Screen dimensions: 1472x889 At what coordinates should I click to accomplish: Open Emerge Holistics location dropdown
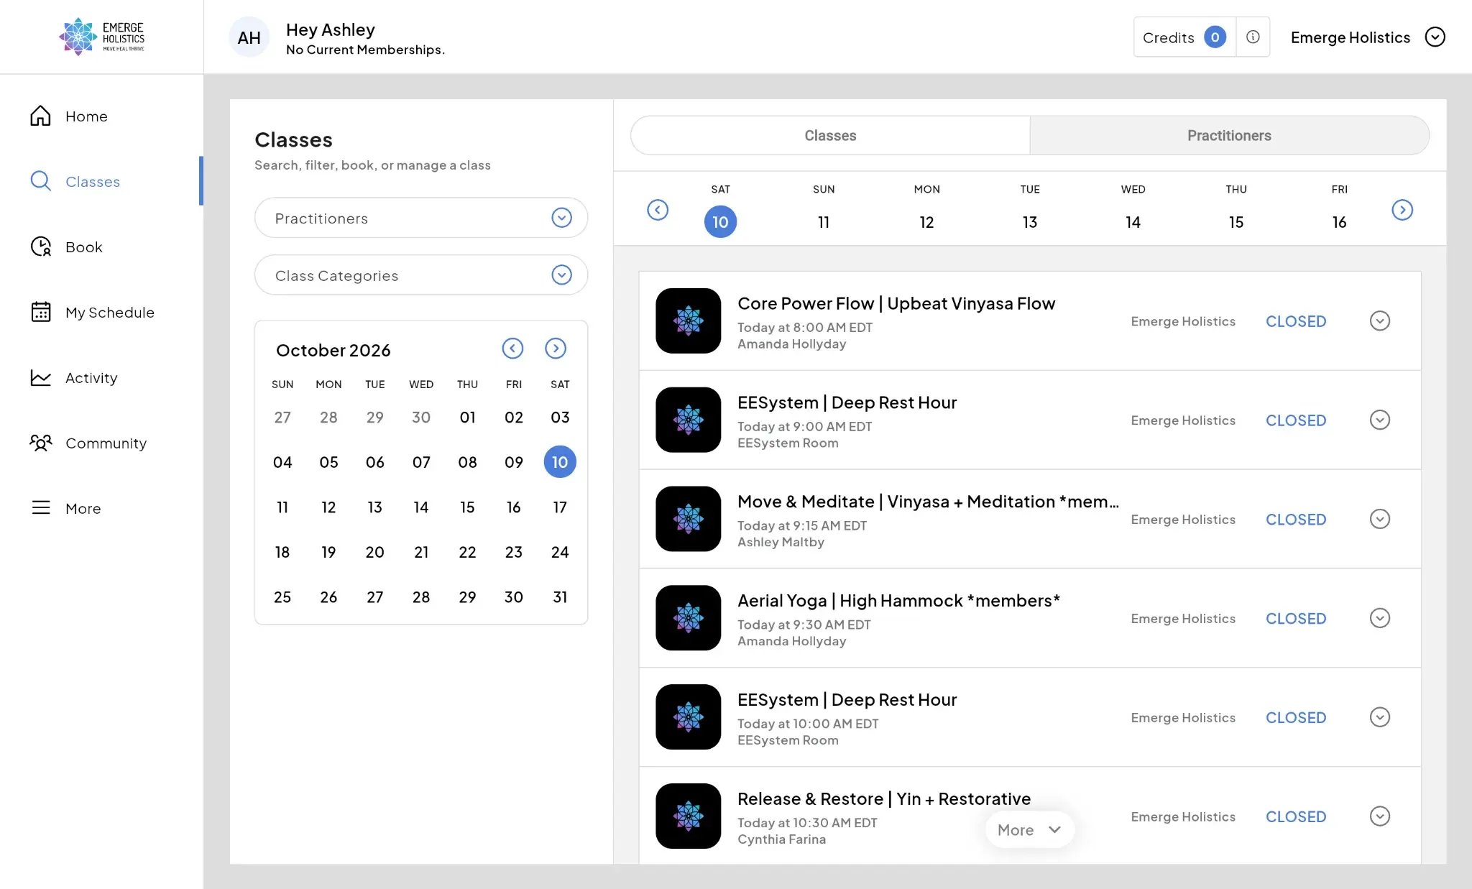point(1368,37)
